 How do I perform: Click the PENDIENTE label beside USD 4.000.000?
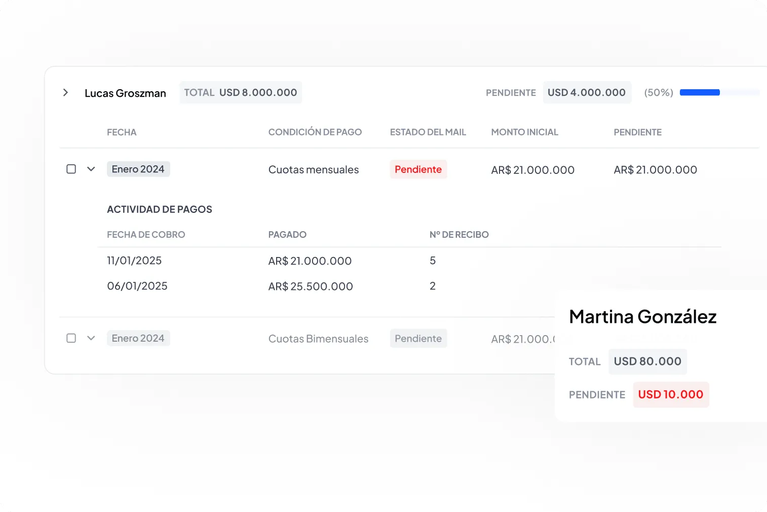coord(511,93)
